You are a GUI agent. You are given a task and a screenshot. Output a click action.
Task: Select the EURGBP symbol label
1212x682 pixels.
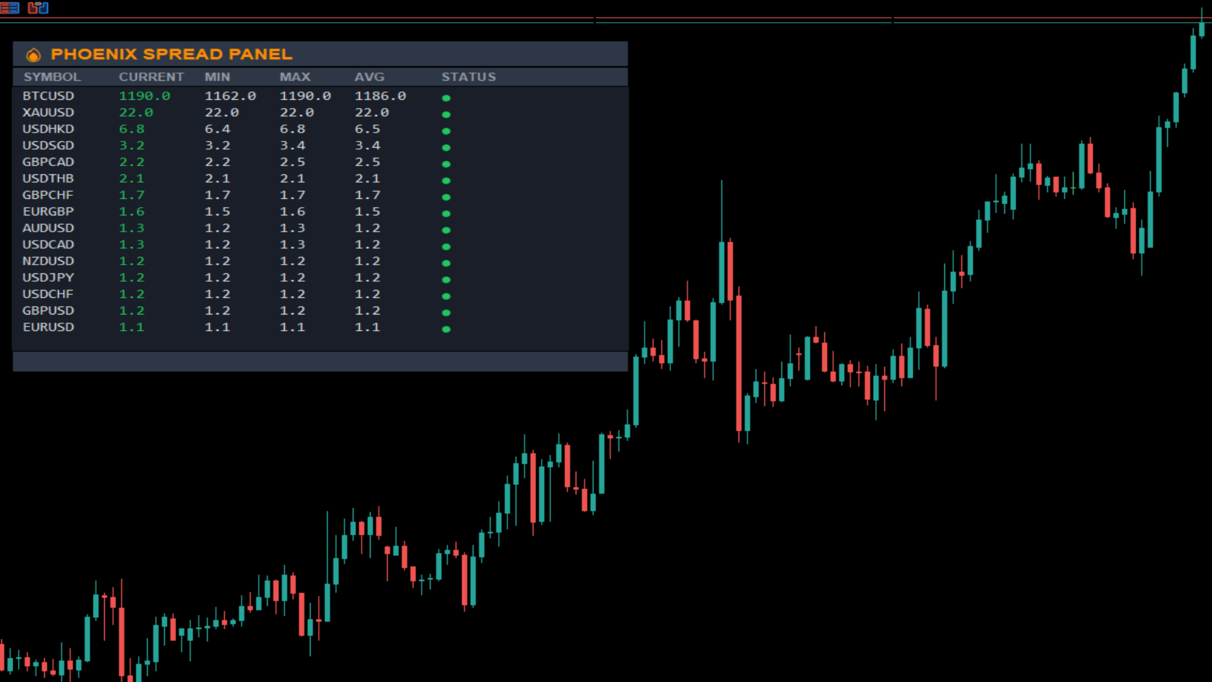pyautogui.click(x=49, y=212)
